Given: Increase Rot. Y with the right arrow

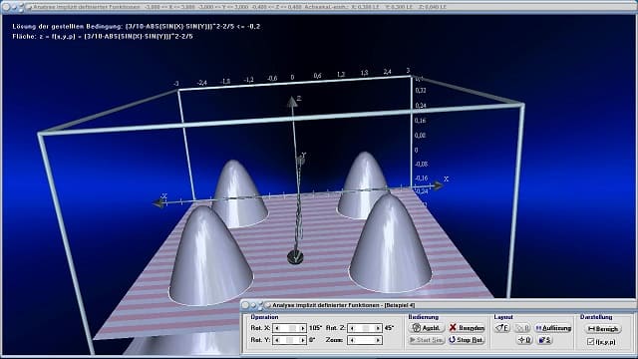Looking at the screenshot, I should 302,340.
